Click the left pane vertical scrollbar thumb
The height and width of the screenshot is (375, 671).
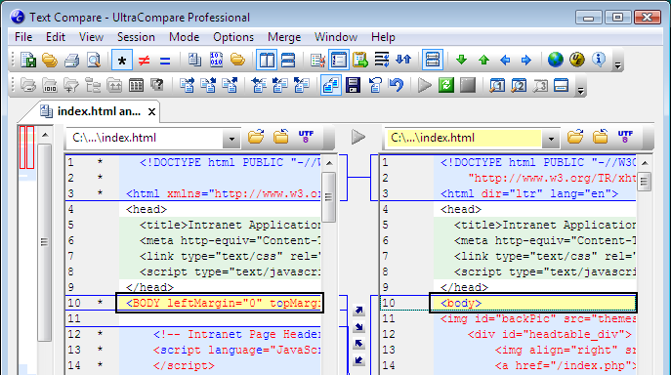pyautogui.click(x=328, y=197)
